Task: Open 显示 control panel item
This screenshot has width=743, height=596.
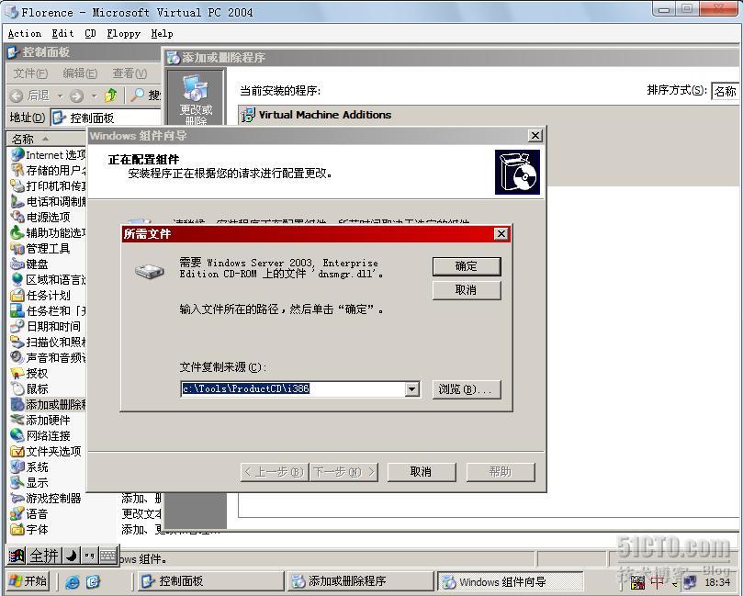Action: 30,483
